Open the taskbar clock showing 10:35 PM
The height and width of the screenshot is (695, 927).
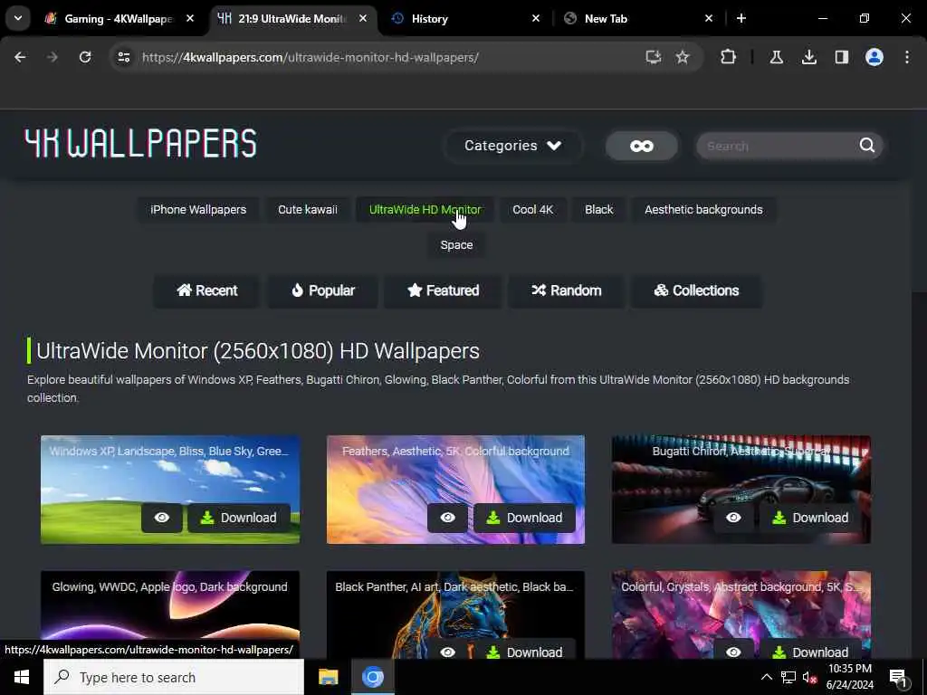click(849, 677)
